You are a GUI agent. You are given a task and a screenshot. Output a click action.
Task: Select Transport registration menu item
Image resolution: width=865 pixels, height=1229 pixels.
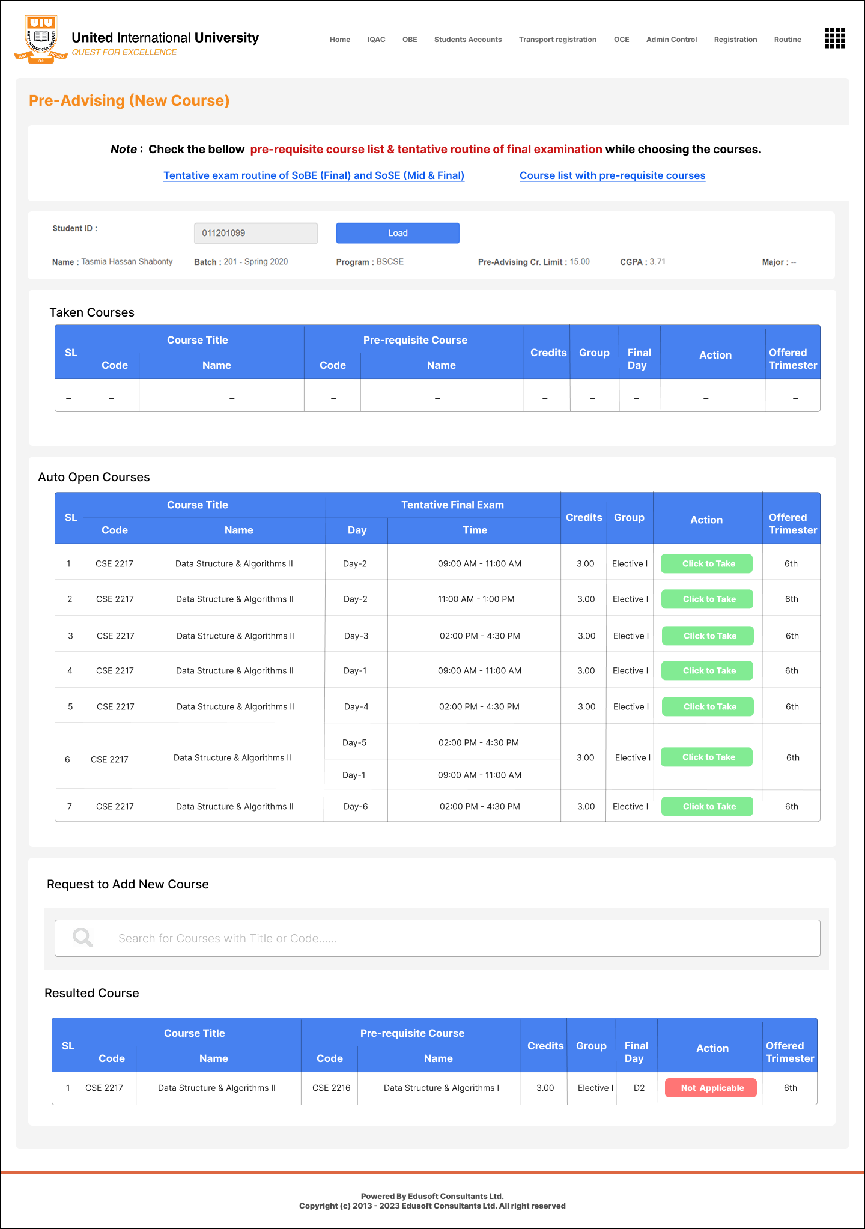pyautogui.click(x=557, y=40)
